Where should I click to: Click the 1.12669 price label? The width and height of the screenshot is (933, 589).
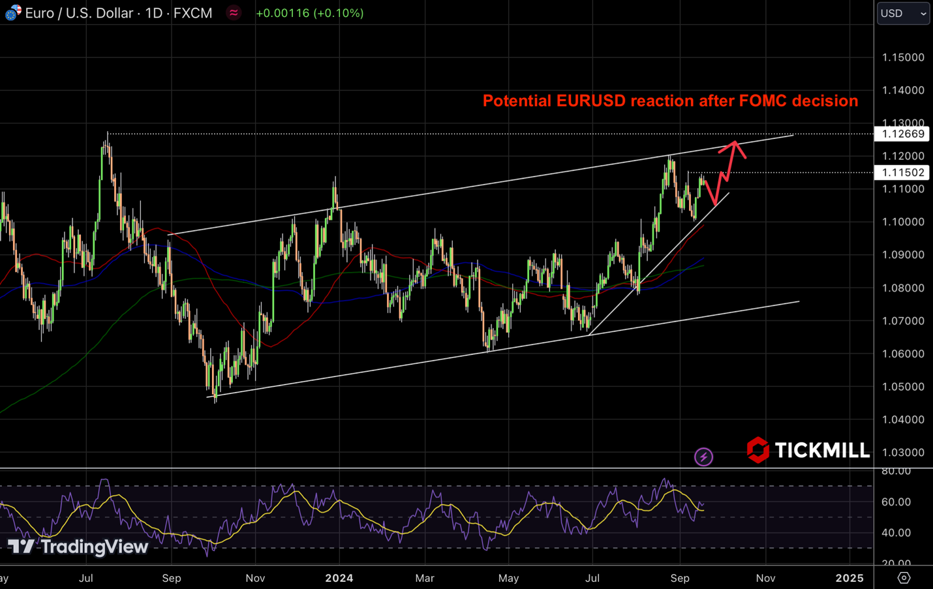[x=903, y=134]
